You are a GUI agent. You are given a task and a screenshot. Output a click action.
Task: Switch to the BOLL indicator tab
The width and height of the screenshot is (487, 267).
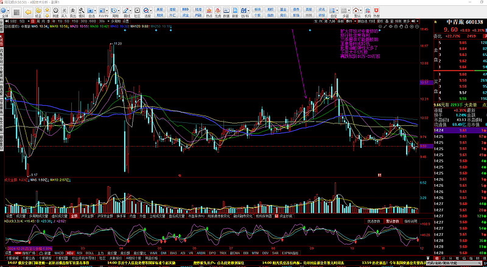(x=90, y=252)
